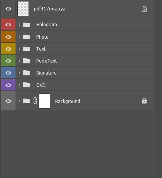Click the folder icon of OVD group
The image size is (162, 178).
tap(27, 85)
